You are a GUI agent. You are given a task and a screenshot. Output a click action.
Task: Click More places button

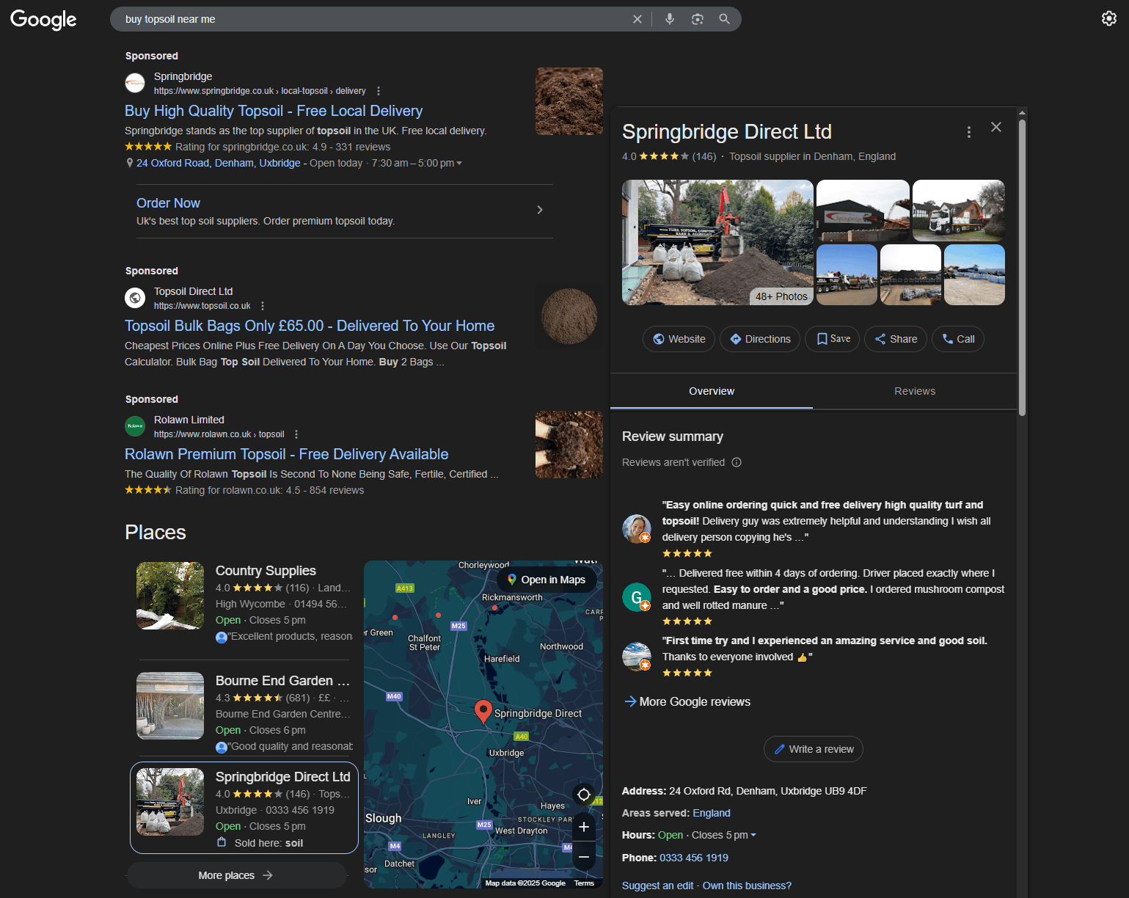click(x=236, y=875)
